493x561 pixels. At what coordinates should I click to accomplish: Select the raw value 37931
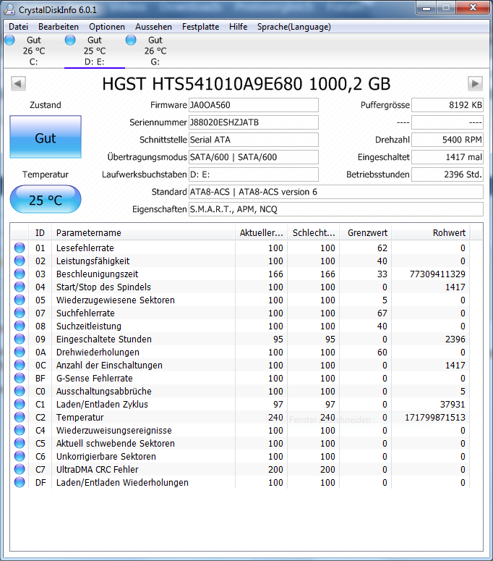tap(453, 405)
